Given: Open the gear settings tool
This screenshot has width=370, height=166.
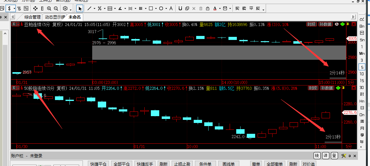Looking at the screenshot, I should 65,9.
